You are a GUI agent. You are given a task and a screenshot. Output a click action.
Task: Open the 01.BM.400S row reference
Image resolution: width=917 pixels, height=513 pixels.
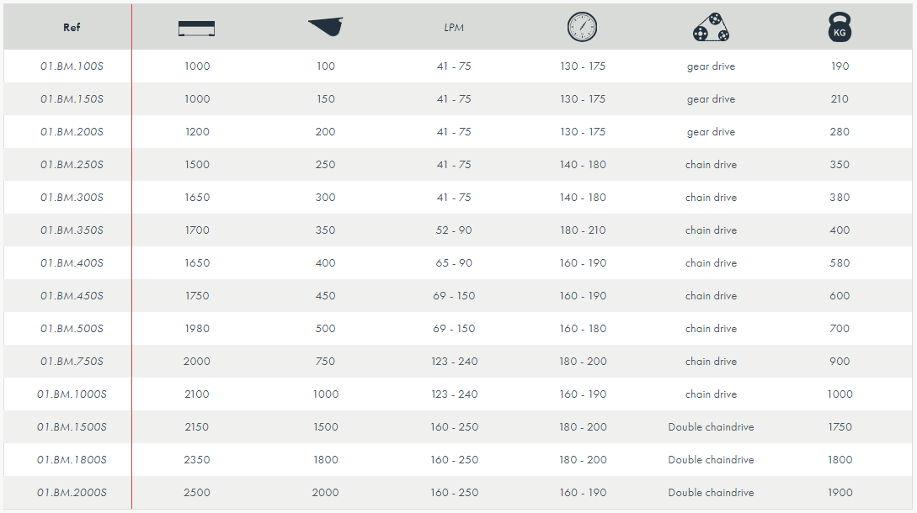point(72,263)
